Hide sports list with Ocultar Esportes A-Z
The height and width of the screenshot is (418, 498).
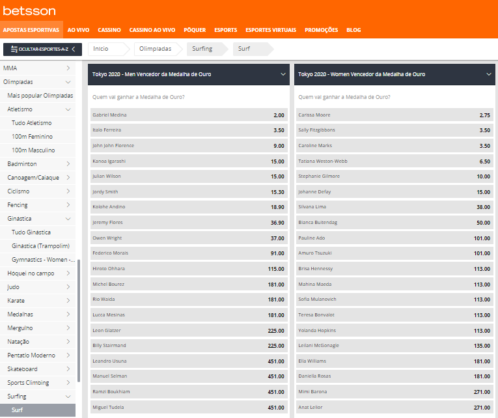coord(42,49)
